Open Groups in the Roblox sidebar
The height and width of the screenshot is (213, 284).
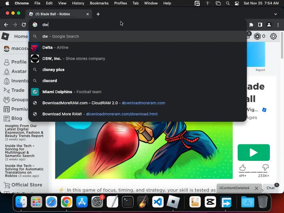[16, 100]
